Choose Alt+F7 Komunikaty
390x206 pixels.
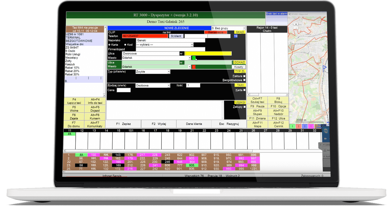[95, 124]
